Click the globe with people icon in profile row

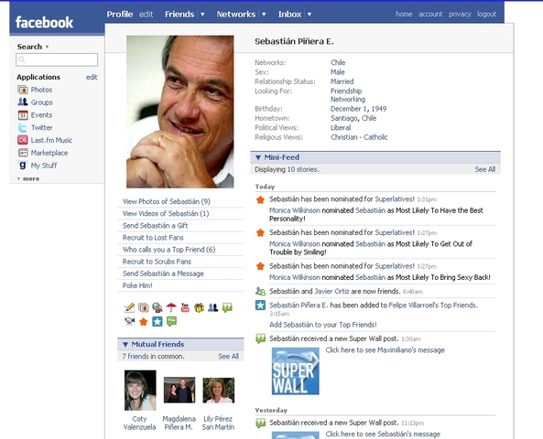click(x=157, y=307)
